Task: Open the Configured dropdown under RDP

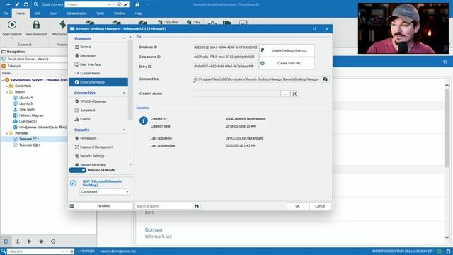Action: pos(105,192)
